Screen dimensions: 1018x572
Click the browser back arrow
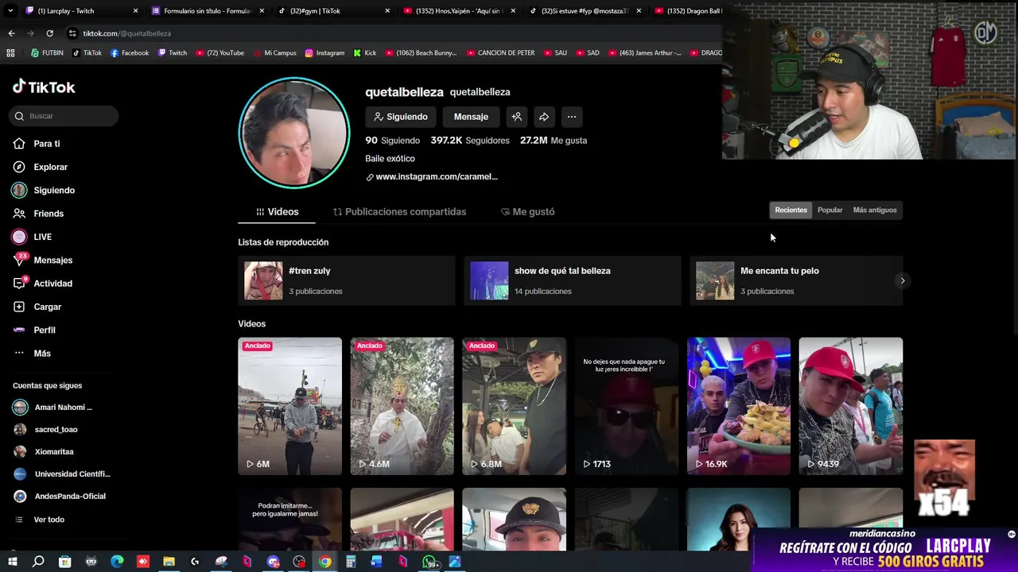pos(11,33)
